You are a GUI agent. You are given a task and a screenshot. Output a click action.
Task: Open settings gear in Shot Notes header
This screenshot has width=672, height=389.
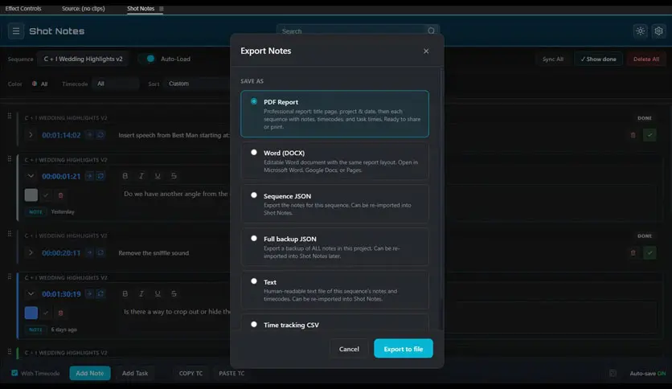pyautogui.click(x=658, y=31)
